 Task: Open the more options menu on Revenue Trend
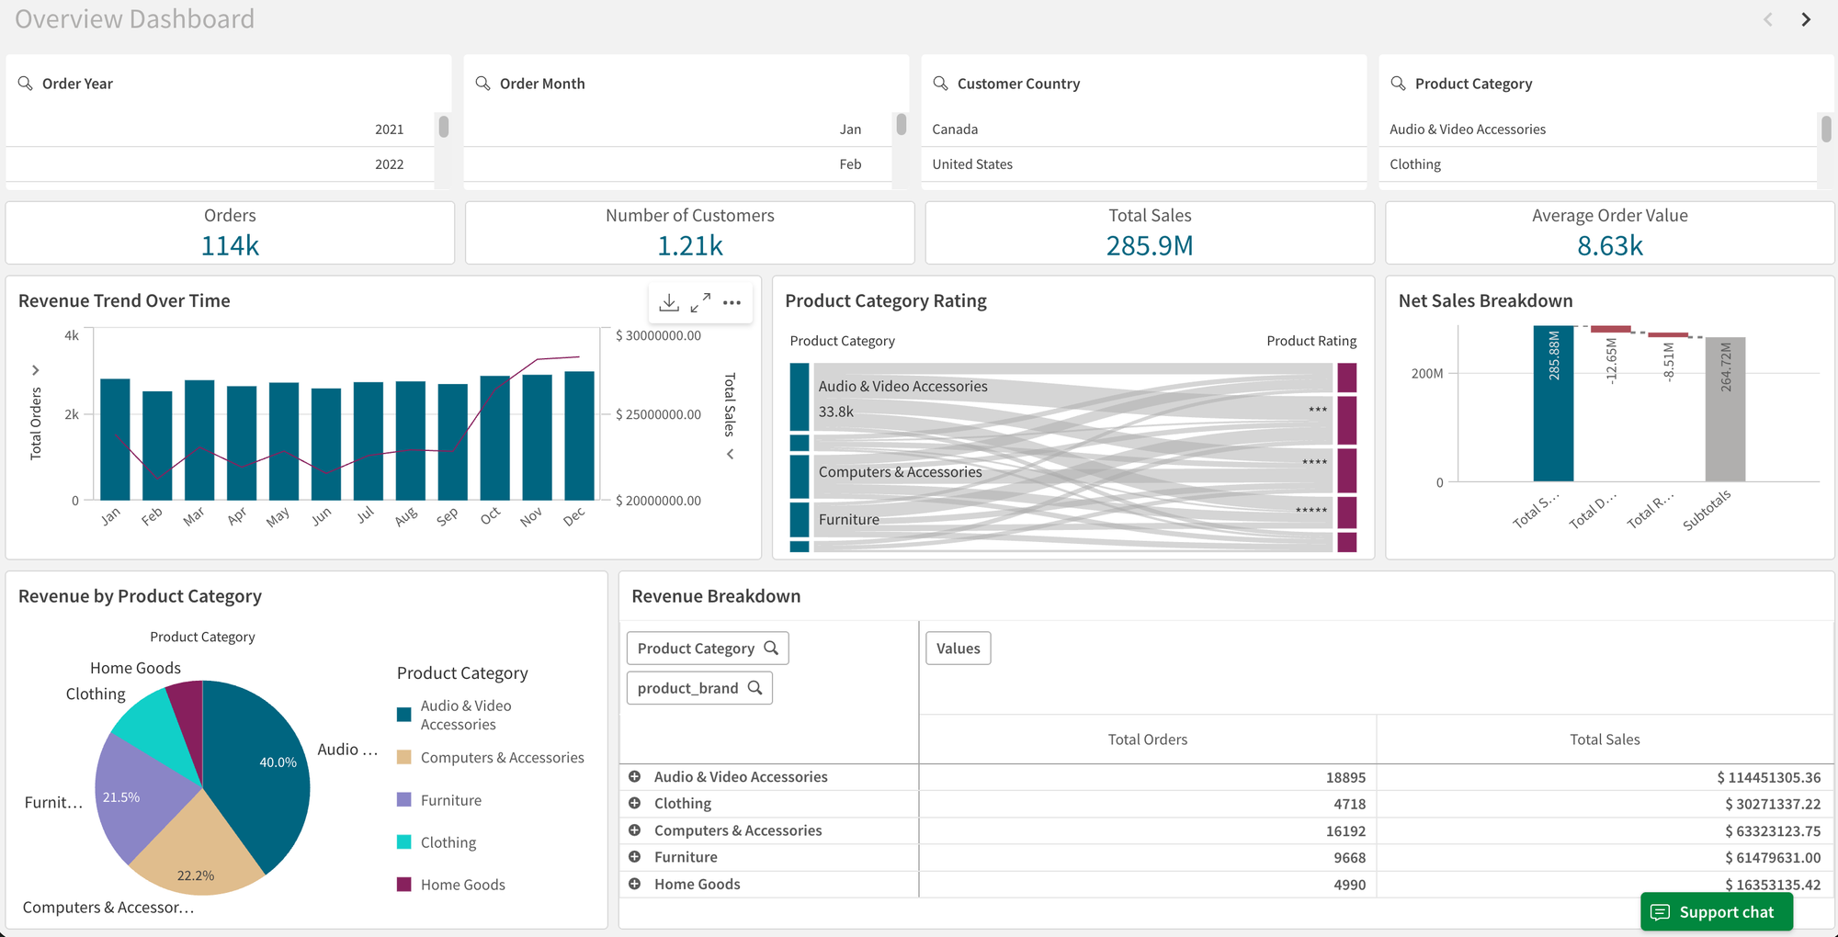732,301
